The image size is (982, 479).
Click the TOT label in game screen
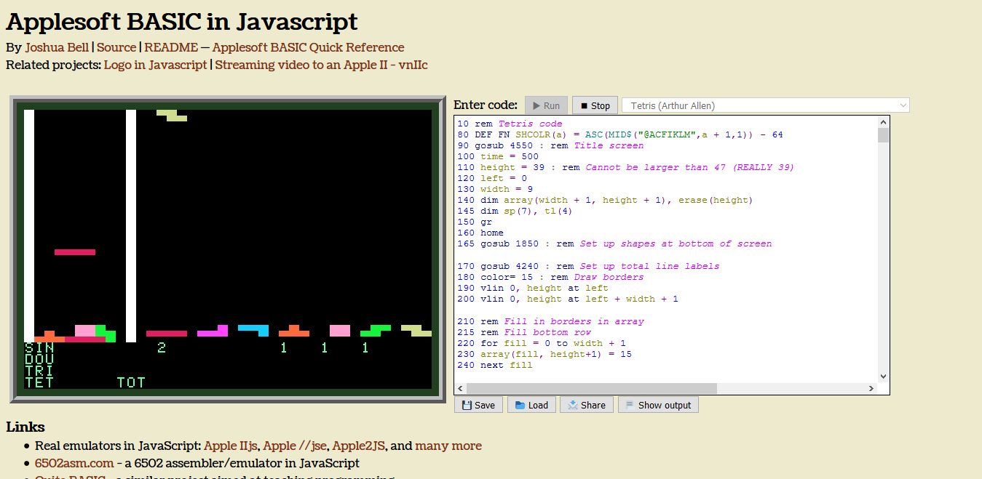[x=131, y=382]
